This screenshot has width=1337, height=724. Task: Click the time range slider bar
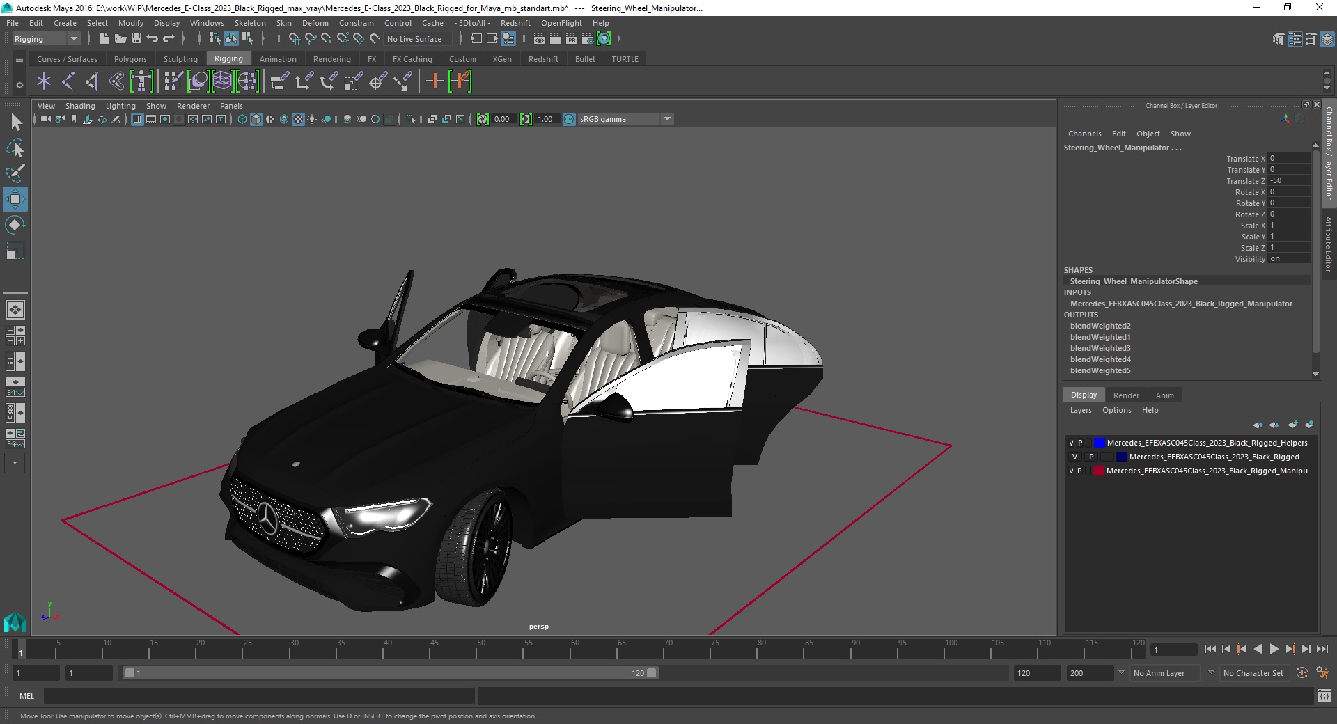point(390,673)
